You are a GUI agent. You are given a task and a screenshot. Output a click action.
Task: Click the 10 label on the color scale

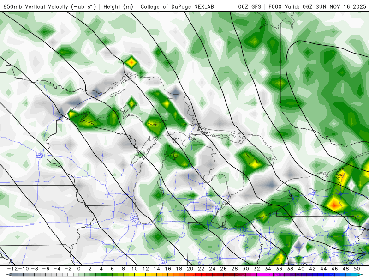[x=135, y=269]
